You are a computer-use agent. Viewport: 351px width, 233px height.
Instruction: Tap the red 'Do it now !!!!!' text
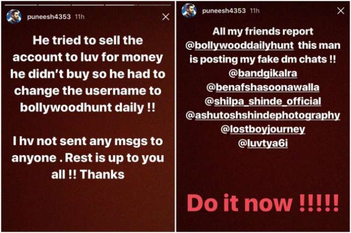[263, 203]
